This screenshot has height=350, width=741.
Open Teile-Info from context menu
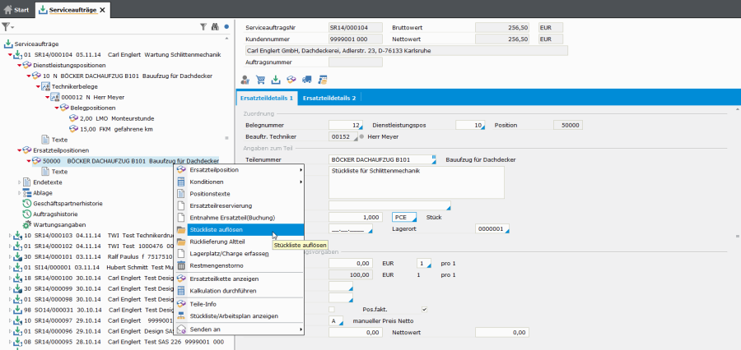point(239,304)
